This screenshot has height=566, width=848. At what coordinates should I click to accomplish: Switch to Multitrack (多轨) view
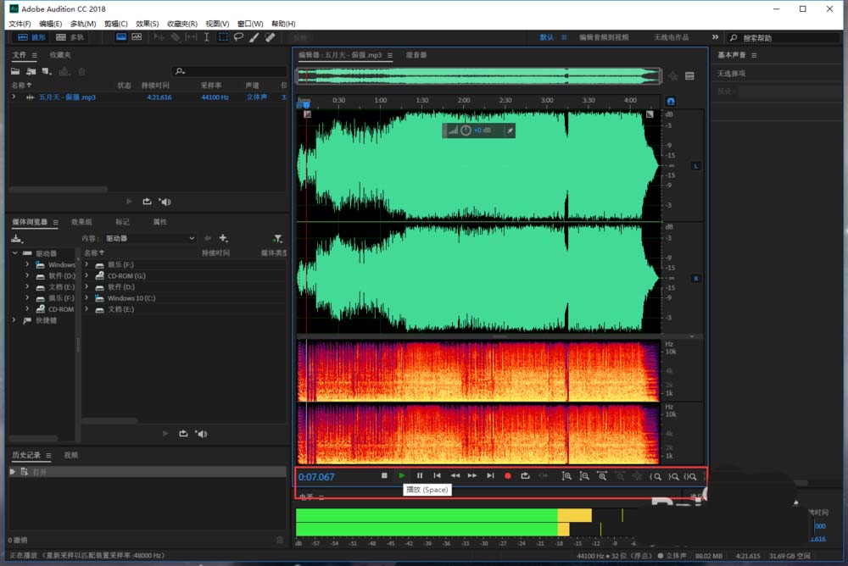coord(70,37)
